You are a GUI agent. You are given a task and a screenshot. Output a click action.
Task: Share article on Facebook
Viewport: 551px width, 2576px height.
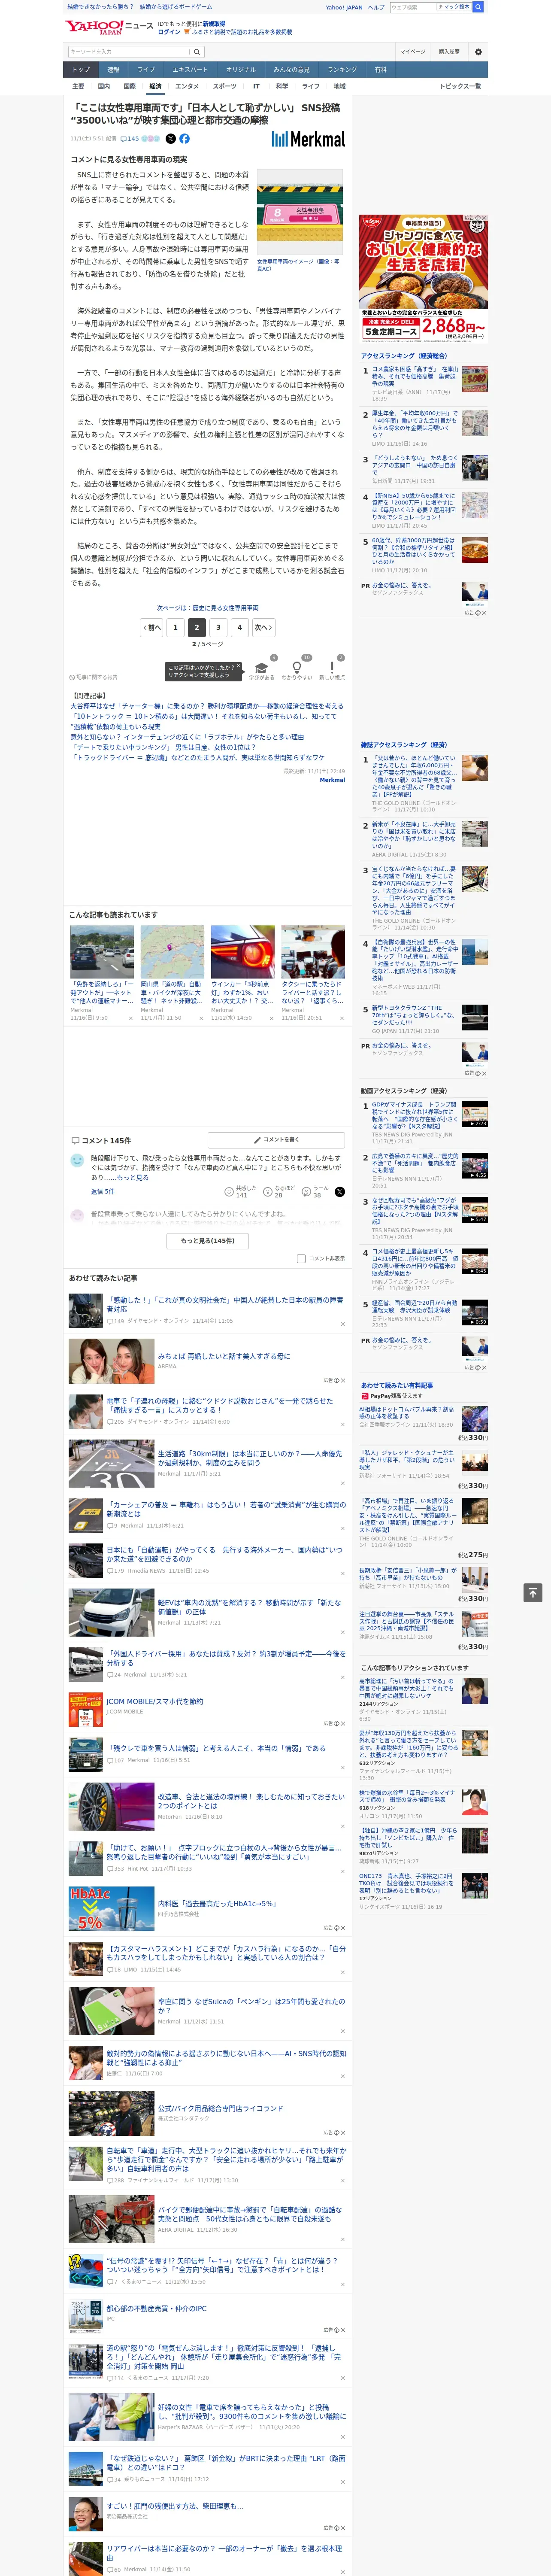184,139
